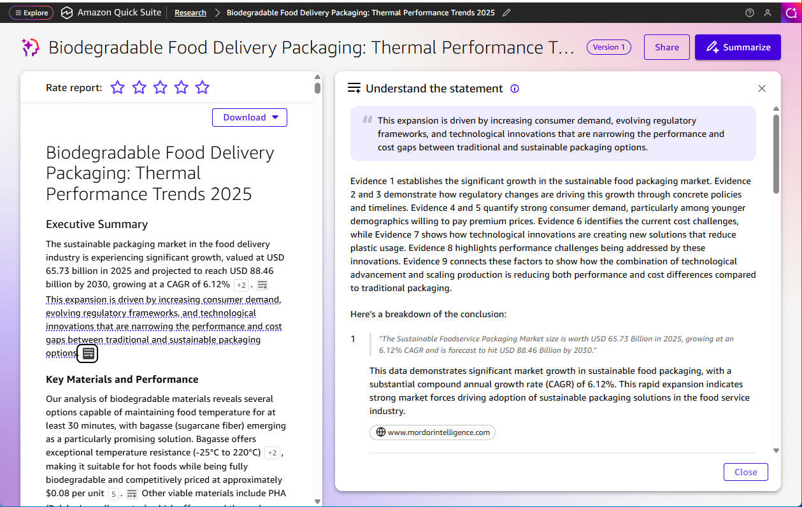Rate the report five stars
The width and height of the screenshot is (802, 507).
pos(203,88)
